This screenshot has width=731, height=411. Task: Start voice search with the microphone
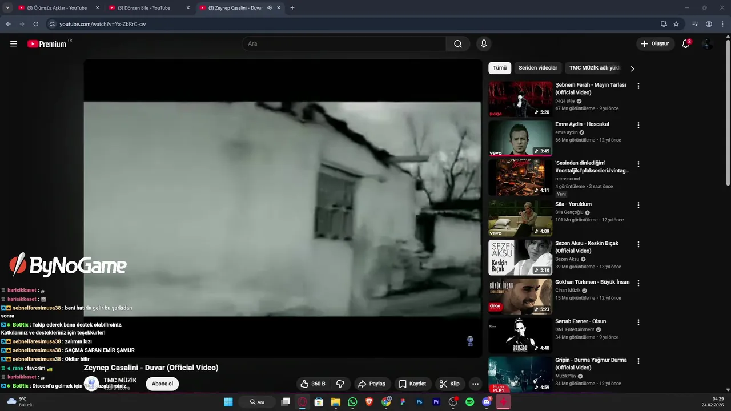click(x=484, y=44)
